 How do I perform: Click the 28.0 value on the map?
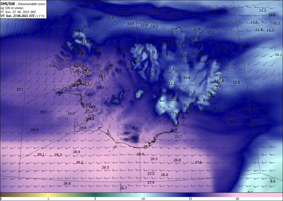click(x=164, y=175)
